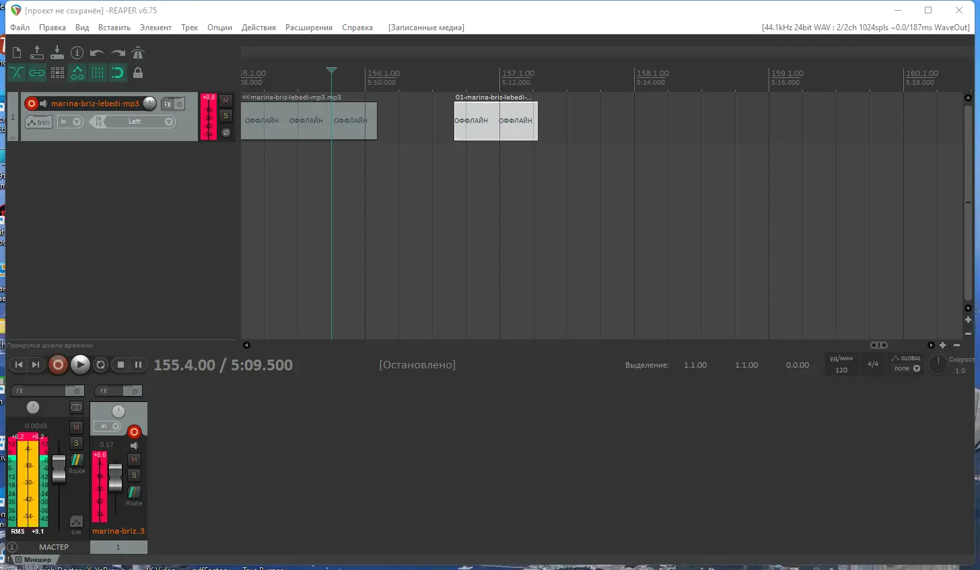Click the undo arrow icon
Screen dimensions: 980x570
(x=98, y=52)
